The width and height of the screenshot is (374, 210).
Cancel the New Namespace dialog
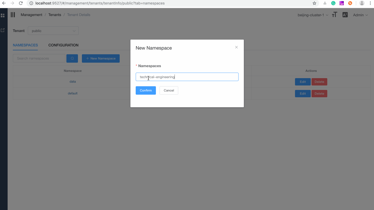coord(169,90)
